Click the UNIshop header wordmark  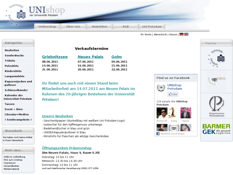[x=47, y=10]
